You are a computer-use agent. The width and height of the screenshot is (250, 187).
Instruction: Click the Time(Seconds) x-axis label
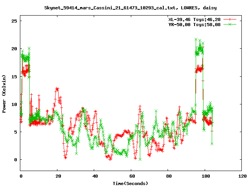pyautogui.click(x=130, y=183)
